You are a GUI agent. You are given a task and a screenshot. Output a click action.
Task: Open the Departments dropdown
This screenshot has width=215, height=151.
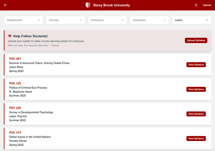click(24, 20)
